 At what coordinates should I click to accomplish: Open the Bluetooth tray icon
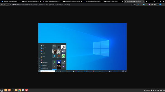pyautogui.click(x=145, y=90)
